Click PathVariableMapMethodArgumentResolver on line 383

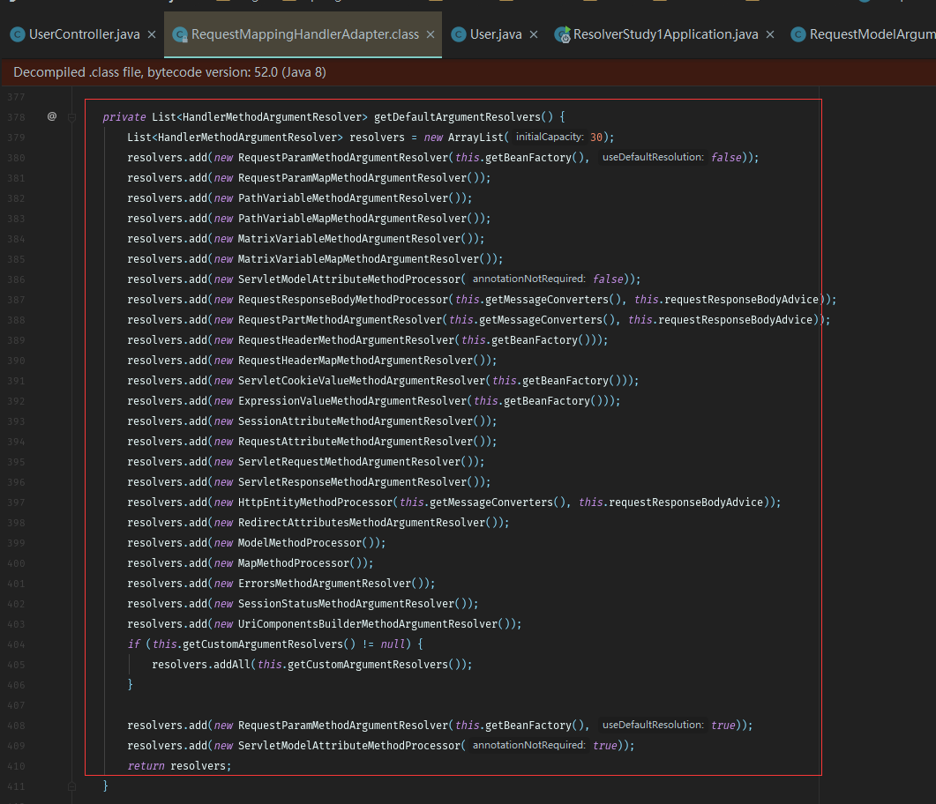click(x=352, y=219)
